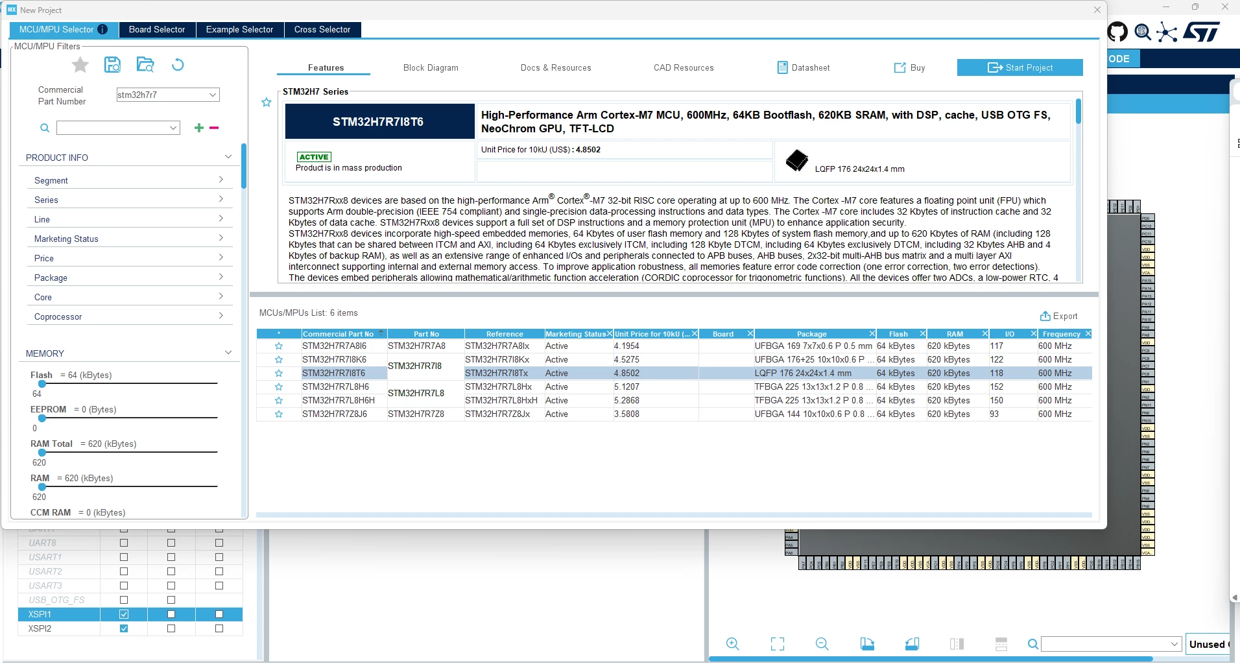
Task: Sort by Unit Price for 10kU column
Action: coord(652,334)
